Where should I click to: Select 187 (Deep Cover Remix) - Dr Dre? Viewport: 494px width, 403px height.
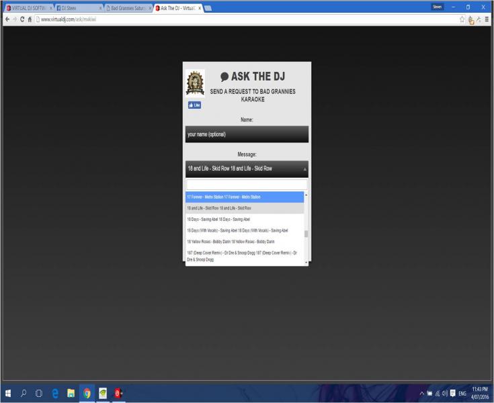[245, 257]
